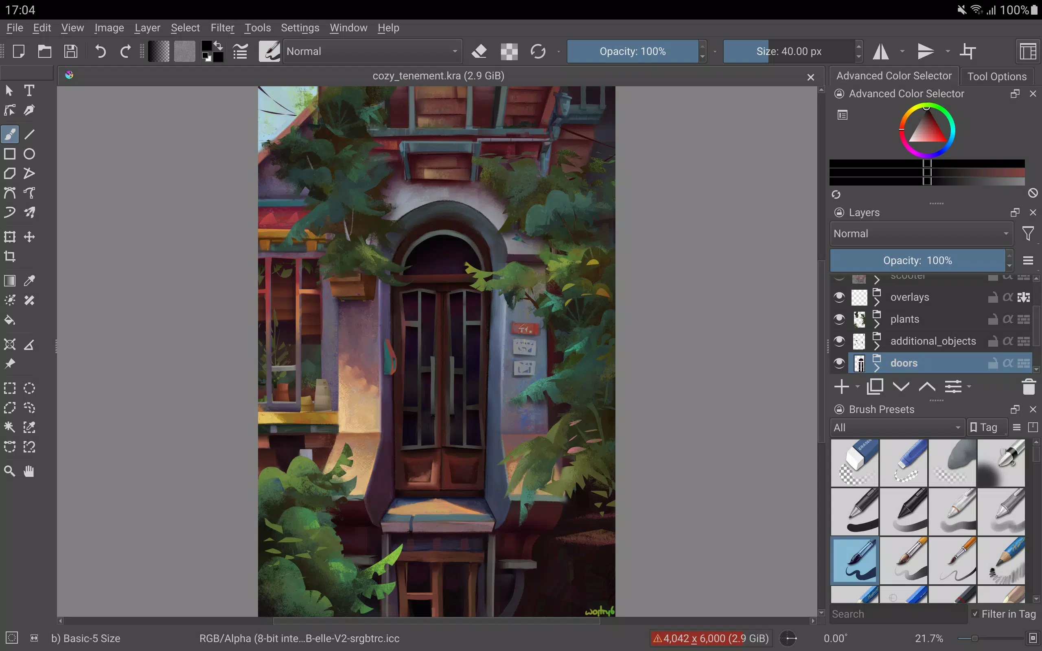The width and height of the screenshot is (1042, 651).
Task: Open the brush presets Tag filter
Action: [987, 428]
